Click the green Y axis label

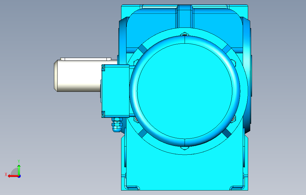click(x=19, y=161)
